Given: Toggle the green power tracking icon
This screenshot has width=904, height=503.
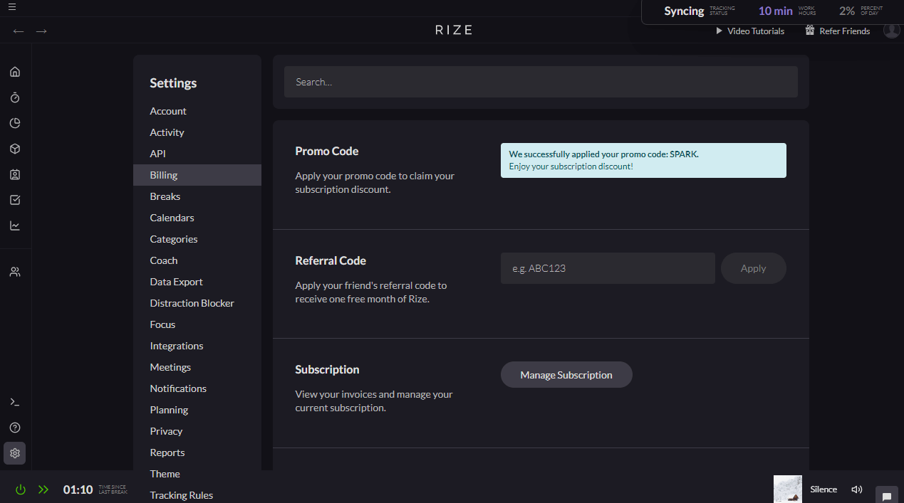Looking at the screenshot, I should point(21,489).
